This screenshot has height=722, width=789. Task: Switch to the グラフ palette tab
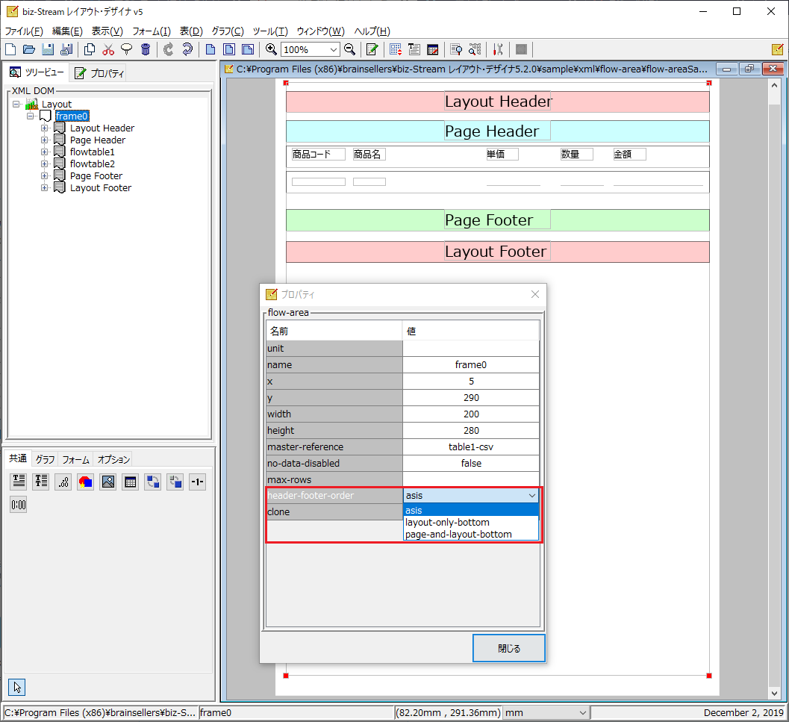(x=46, y=459)
